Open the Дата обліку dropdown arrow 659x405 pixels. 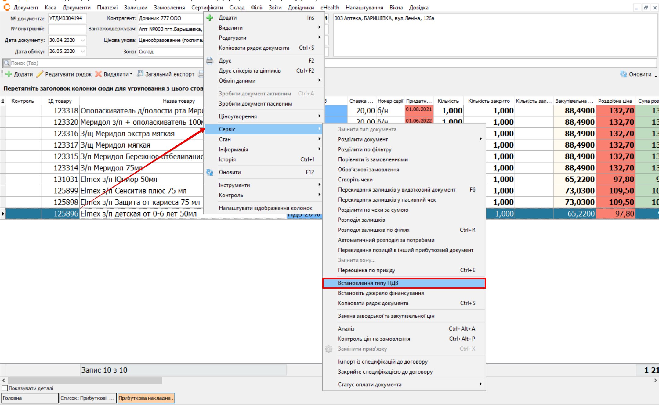coord(83,51)
